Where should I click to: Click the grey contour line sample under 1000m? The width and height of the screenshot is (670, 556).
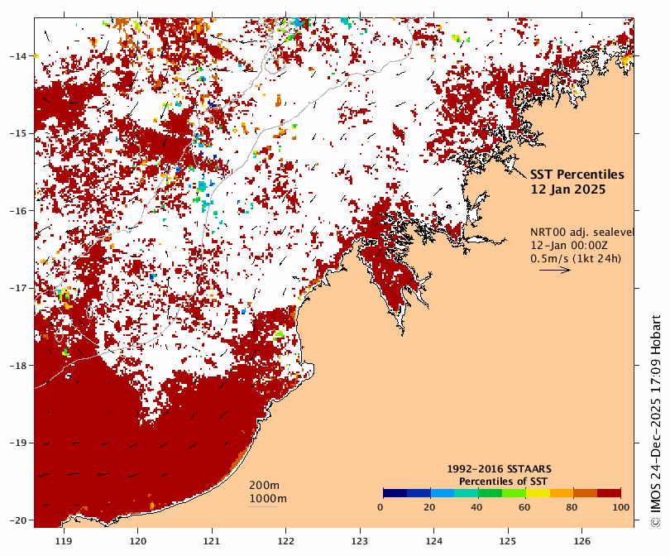[263, 507]
